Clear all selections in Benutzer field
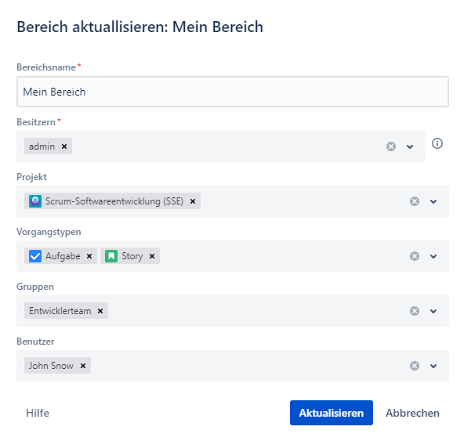The image size is (464, 441). [415, 366]
